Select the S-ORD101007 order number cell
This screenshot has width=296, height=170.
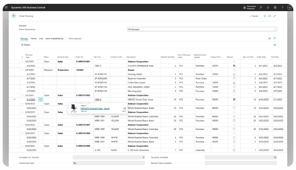click(x=84, y=125)
